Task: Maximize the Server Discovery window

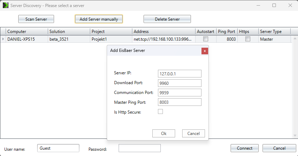Action: pos(274,5)
